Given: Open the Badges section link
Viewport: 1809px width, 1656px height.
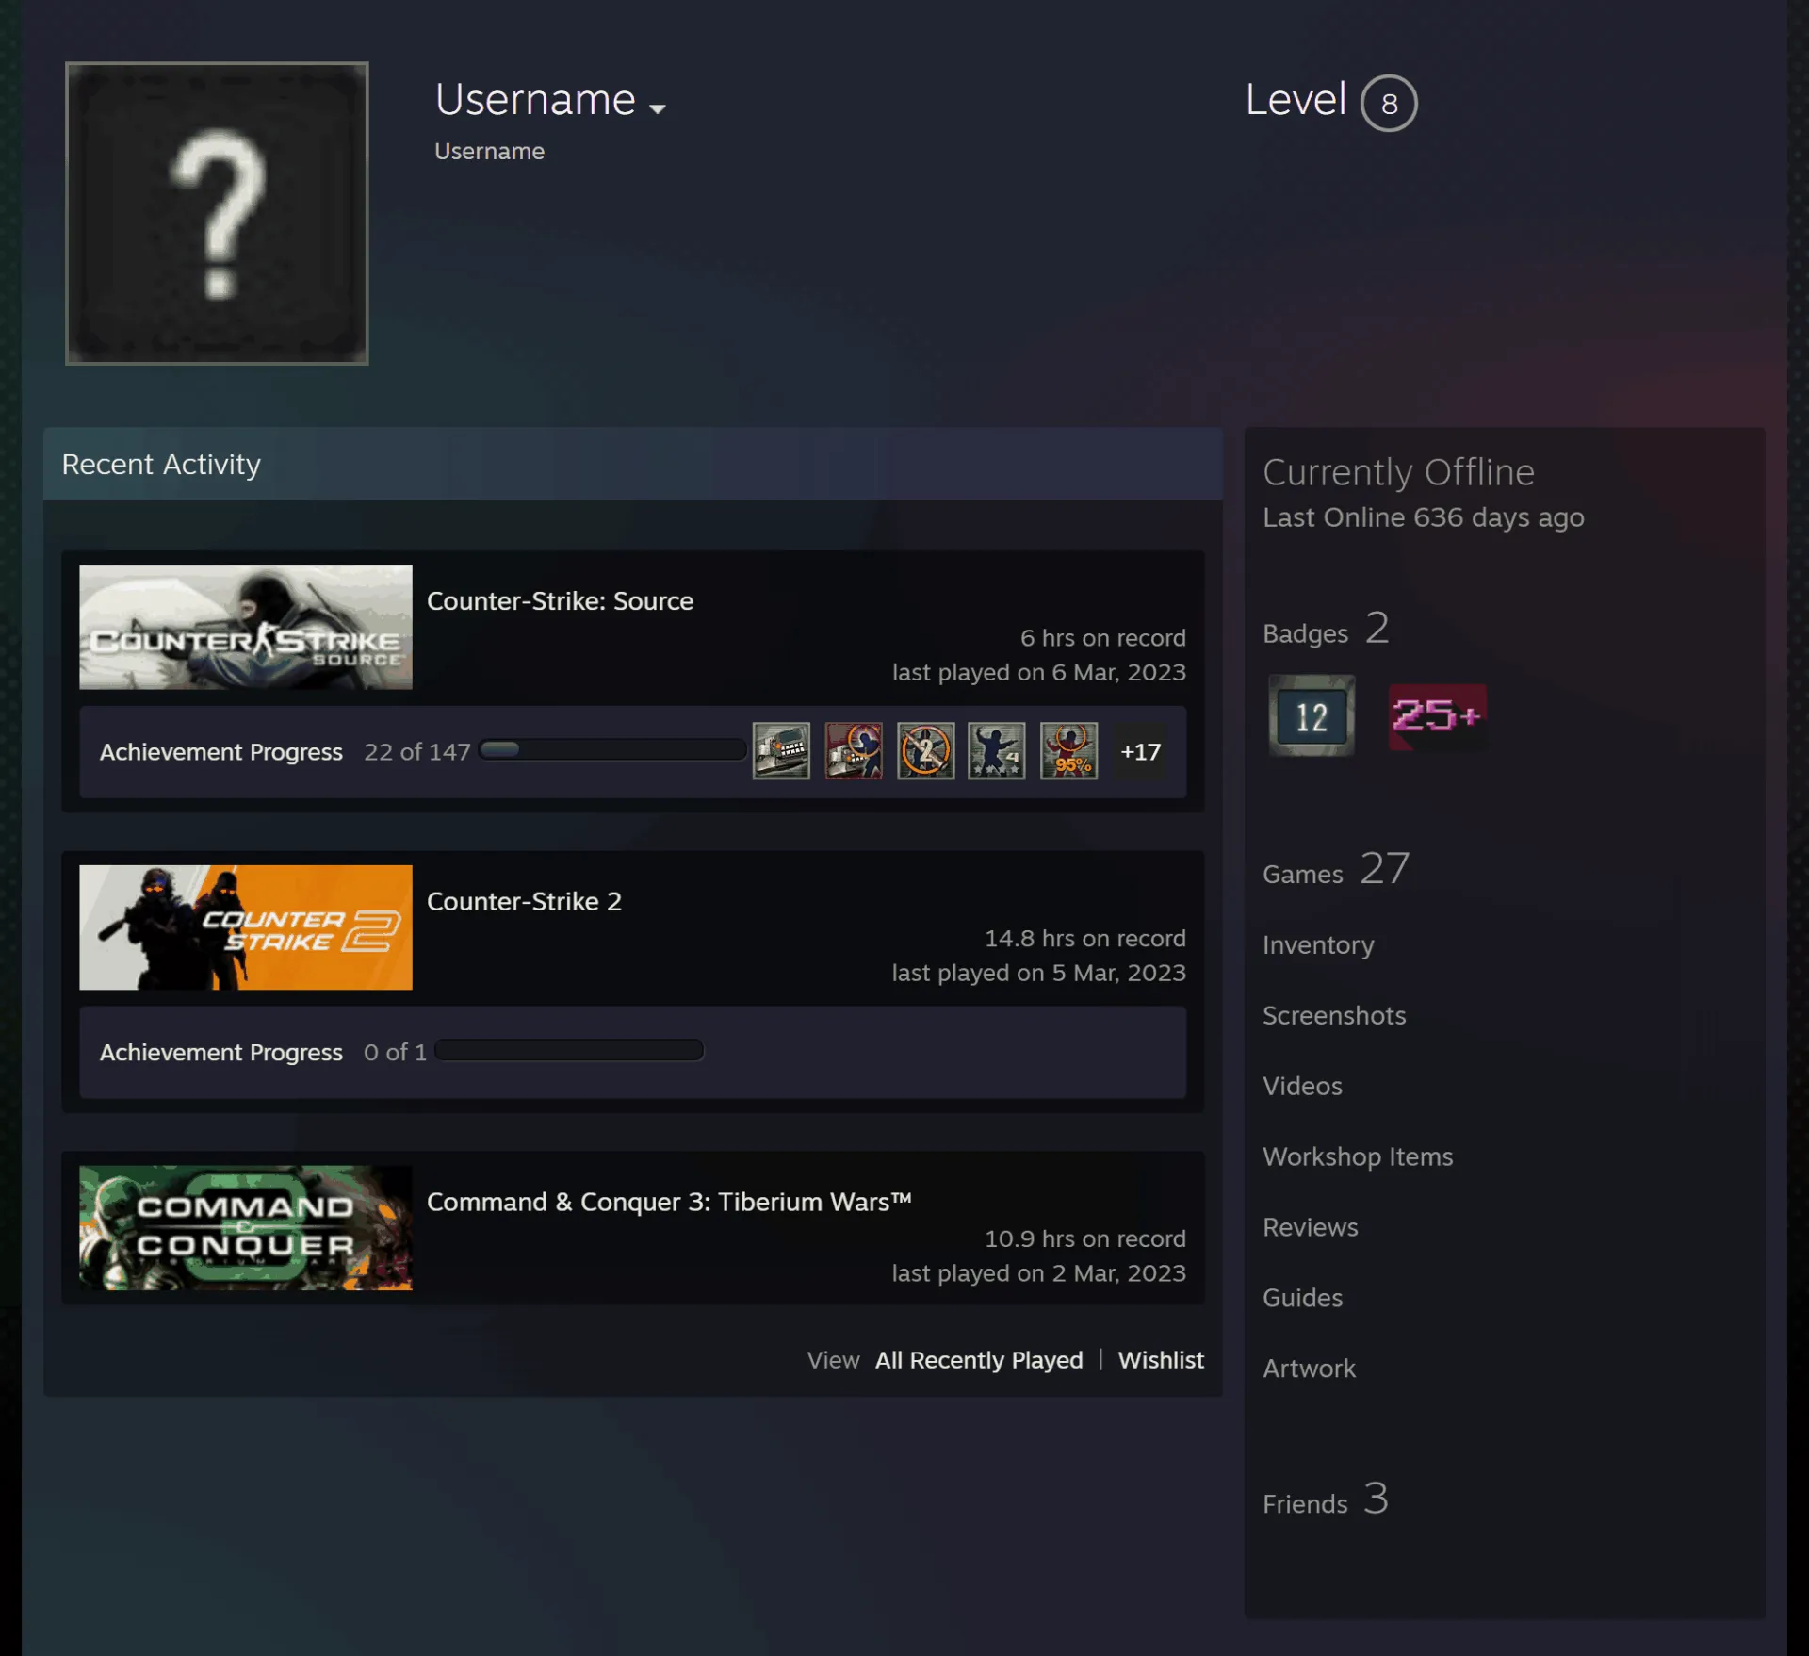Looking at the screenshot, I should [x=1325, y=629].
